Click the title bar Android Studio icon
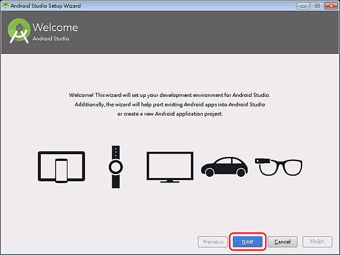Image resolution: width=340 pixels, height=255 pixels. coord(6,6)
